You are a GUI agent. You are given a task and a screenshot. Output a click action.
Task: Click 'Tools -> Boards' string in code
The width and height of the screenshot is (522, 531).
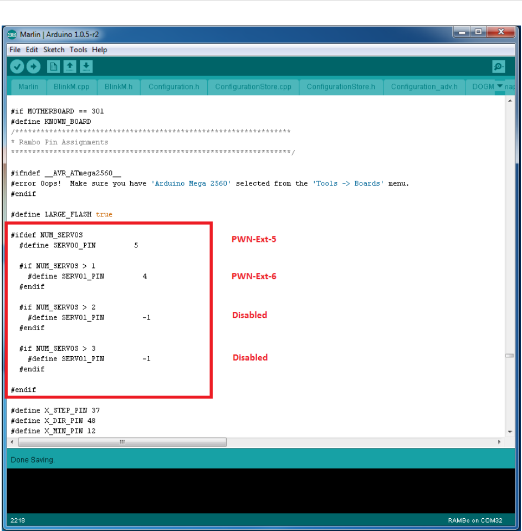pyautogui.click(x=348, y=184)
